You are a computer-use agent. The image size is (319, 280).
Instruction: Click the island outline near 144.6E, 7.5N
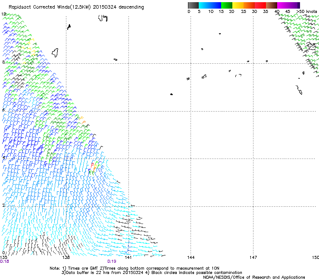204,76
